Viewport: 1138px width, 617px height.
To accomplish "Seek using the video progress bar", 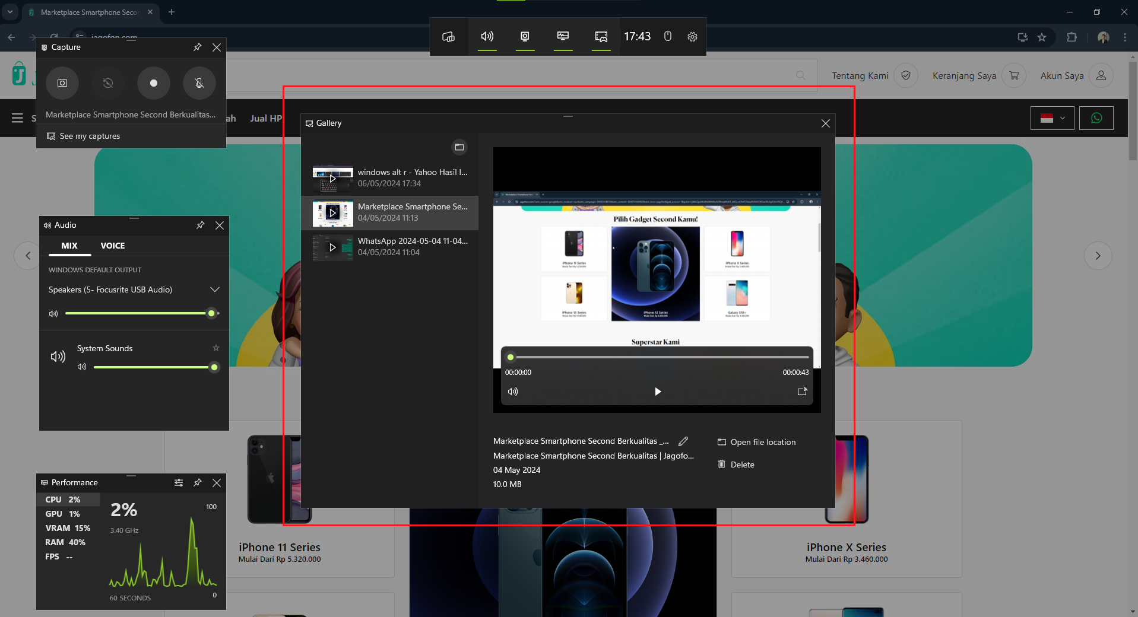I will 657,357.
